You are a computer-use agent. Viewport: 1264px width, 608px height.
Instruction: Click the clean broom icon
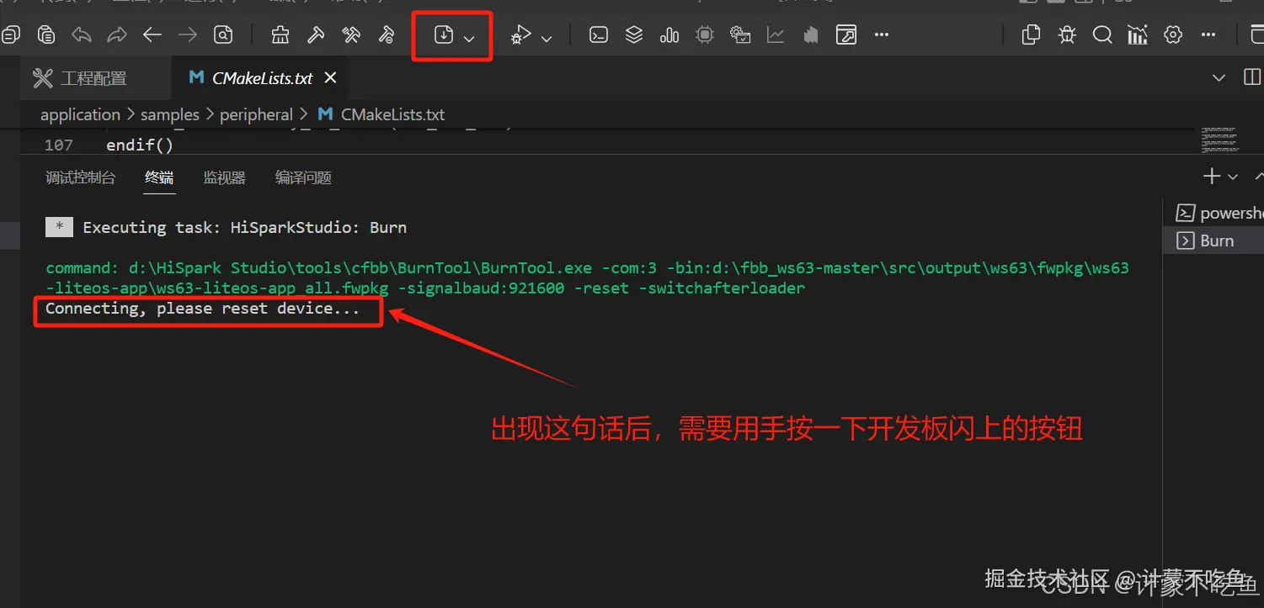tap(280, 34)
